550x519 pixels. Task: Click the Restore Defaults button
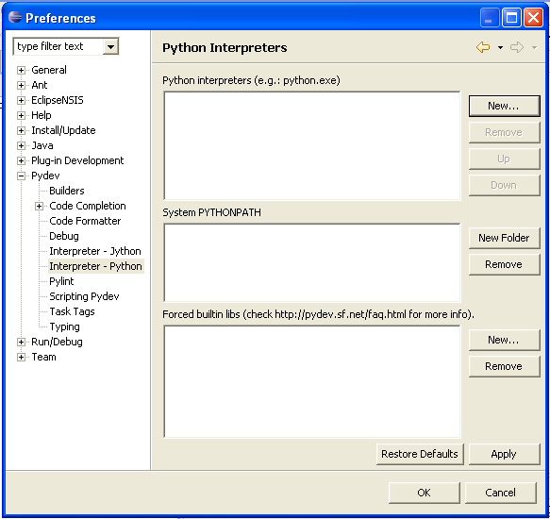420,454
